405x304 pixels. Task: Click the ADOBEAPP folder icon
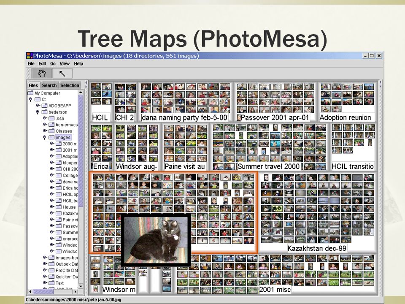[x=45, y=106]
